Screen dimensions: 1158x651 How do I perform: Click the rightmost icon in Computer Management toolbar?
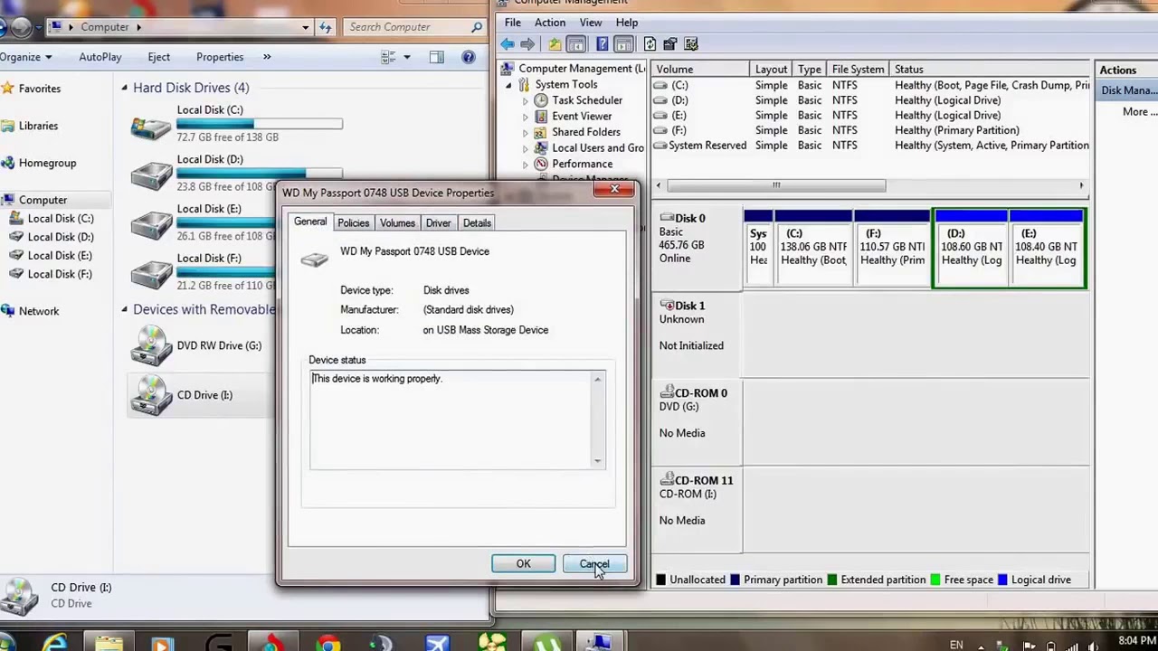(x=691, y=44)
